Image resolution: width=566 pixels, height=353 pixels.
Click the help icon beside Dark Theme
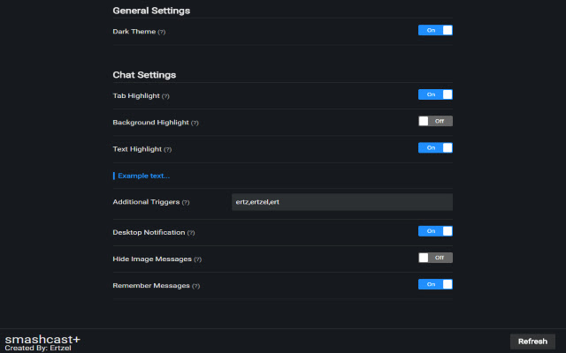(x=162, y=32)
